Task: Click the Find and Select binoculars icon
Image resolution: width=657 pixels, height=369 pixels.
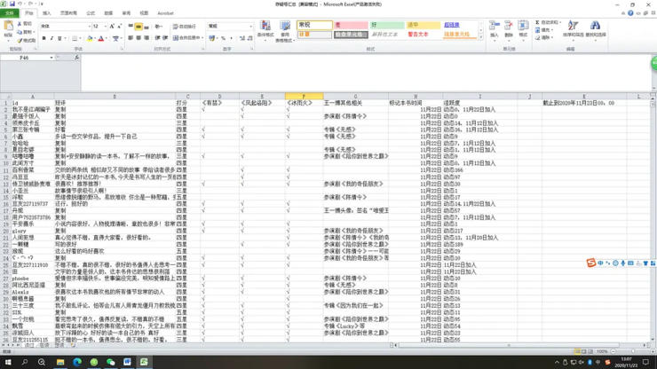Action: coord(595,26)
